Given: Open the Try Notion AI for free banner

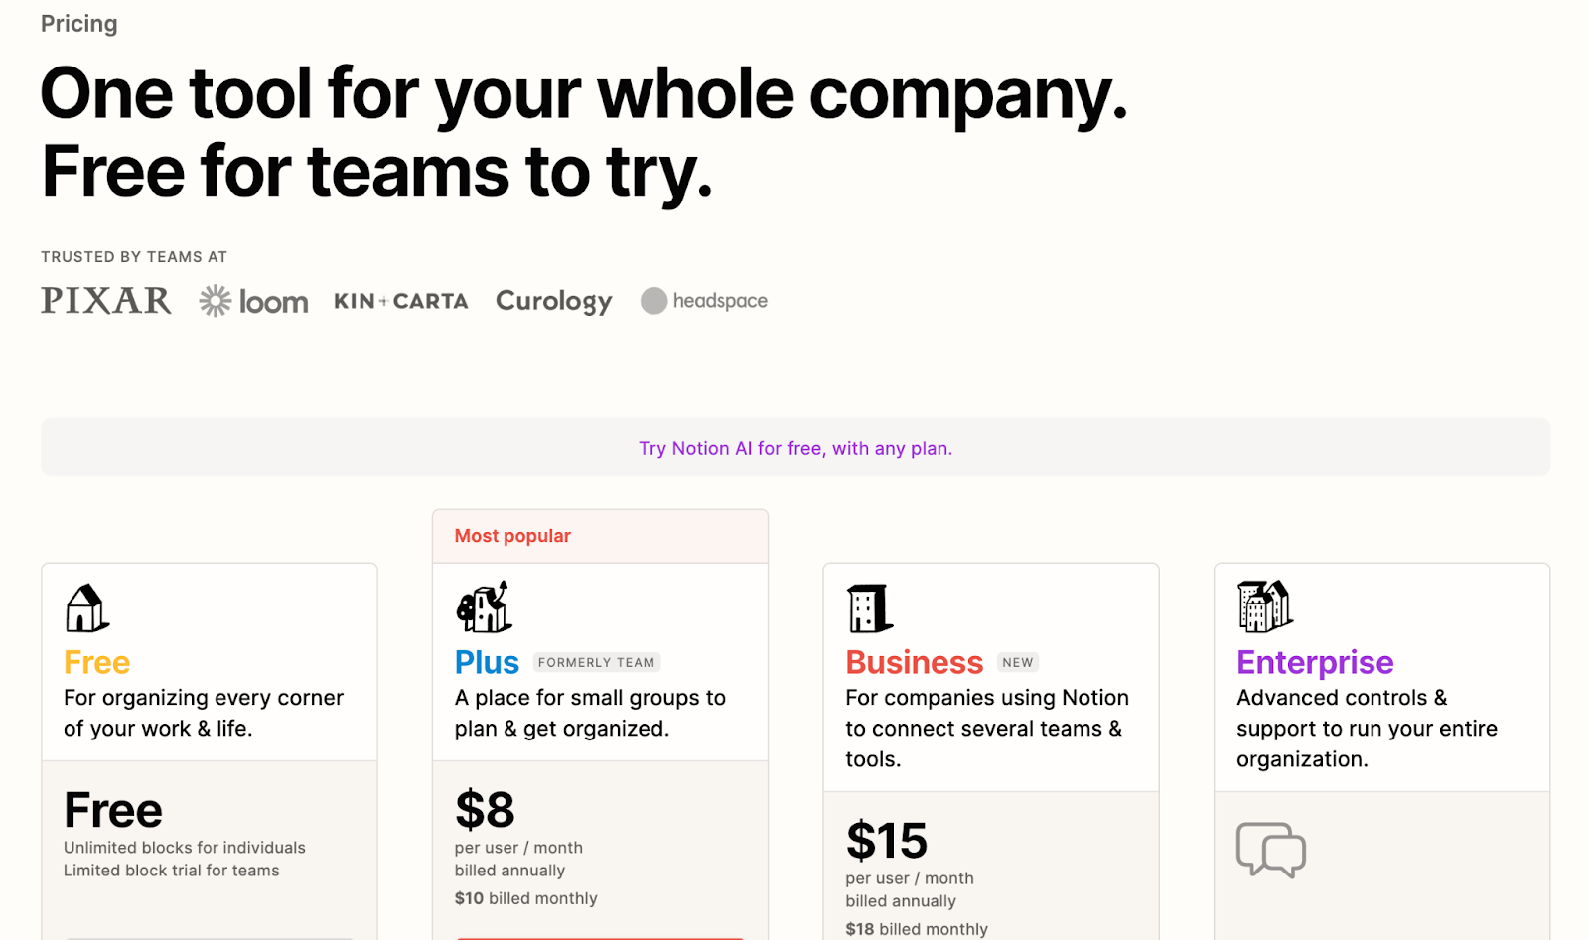Looking at the screenshot, I should coord(794,448).
